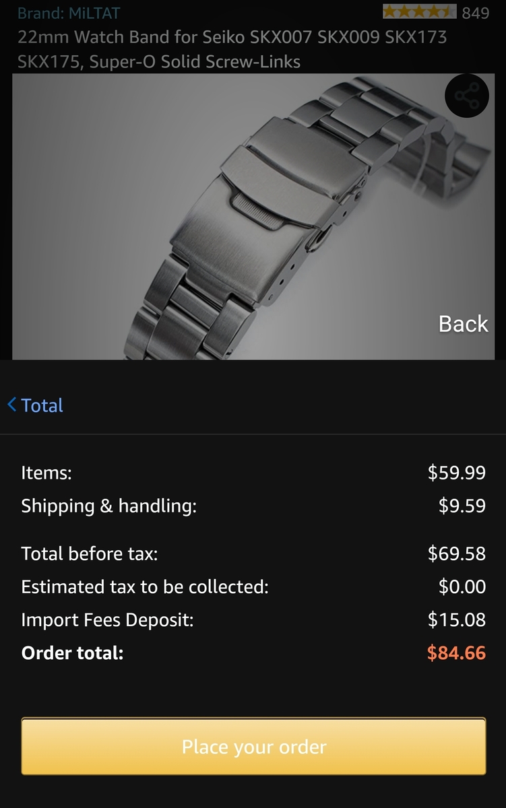
Task: Tap the orange $84.66 order total
Action: [456, 653]
